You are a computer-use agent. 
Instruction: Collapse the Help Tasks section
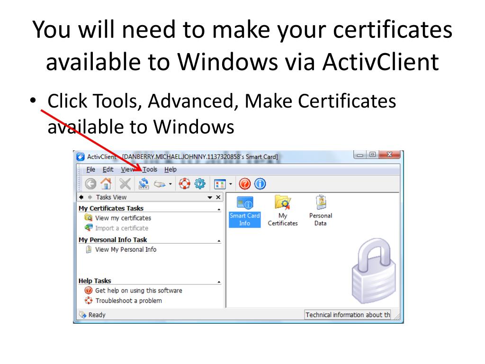point(219,282)
